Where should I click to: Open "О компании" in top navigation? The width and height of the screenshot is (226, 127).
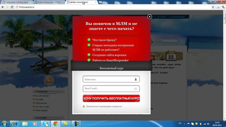[x=177, y=17]
